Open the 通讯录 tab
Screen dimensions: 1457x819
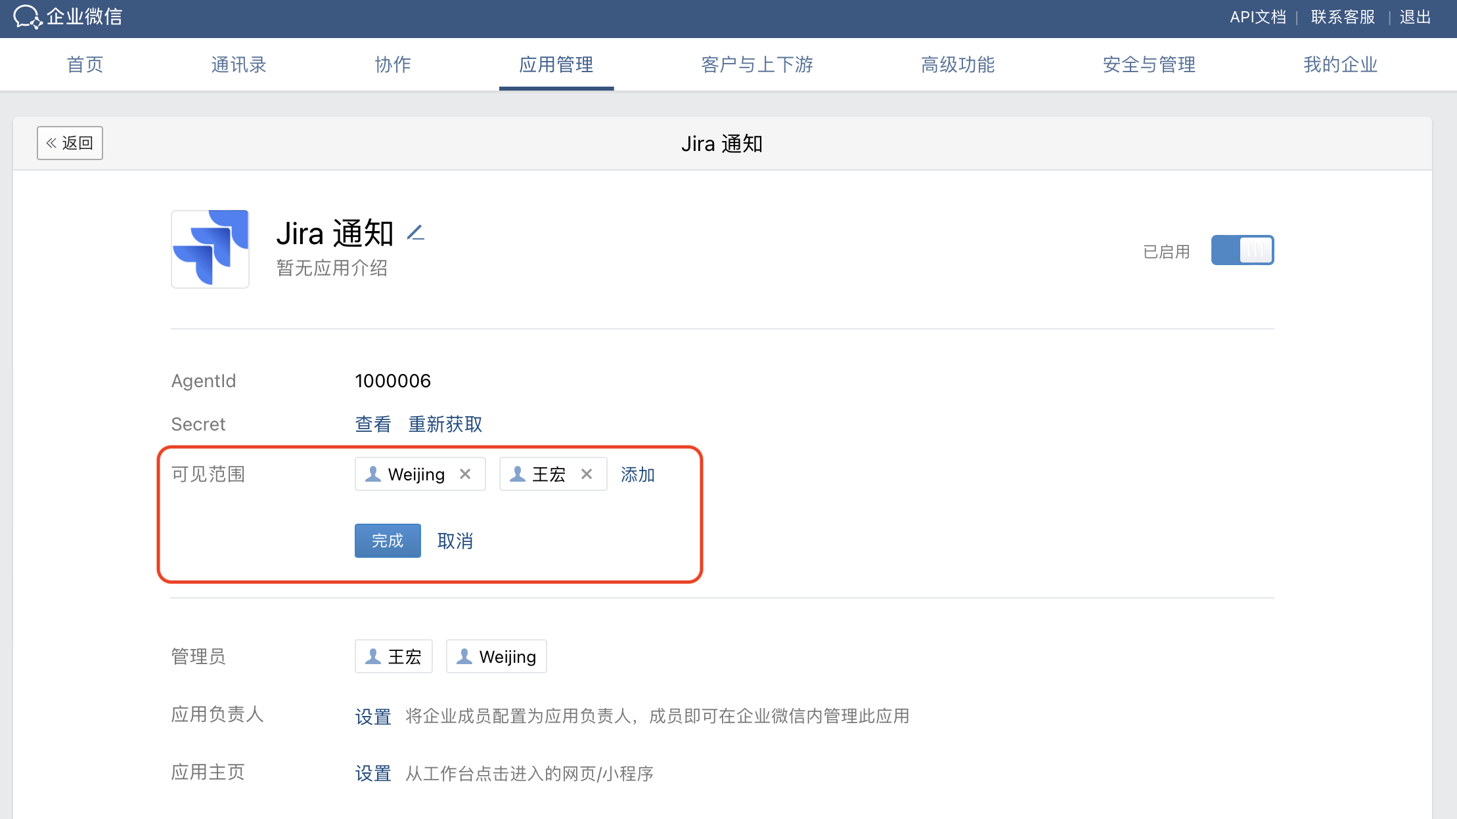238,64
